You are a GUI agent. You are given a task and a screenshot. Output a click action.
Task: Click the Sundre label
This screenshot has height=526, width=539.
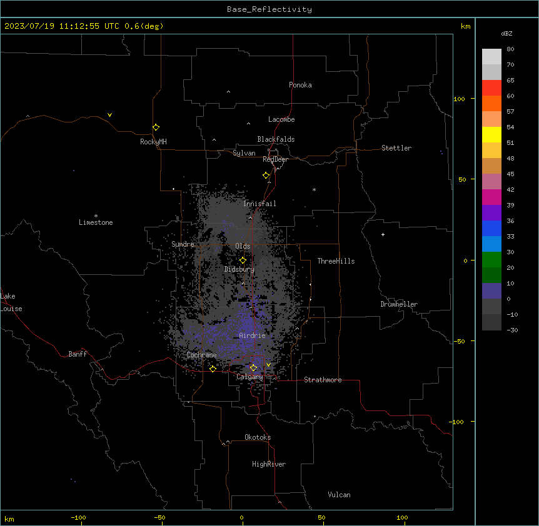pyautogui.click(x=183, y=244)
